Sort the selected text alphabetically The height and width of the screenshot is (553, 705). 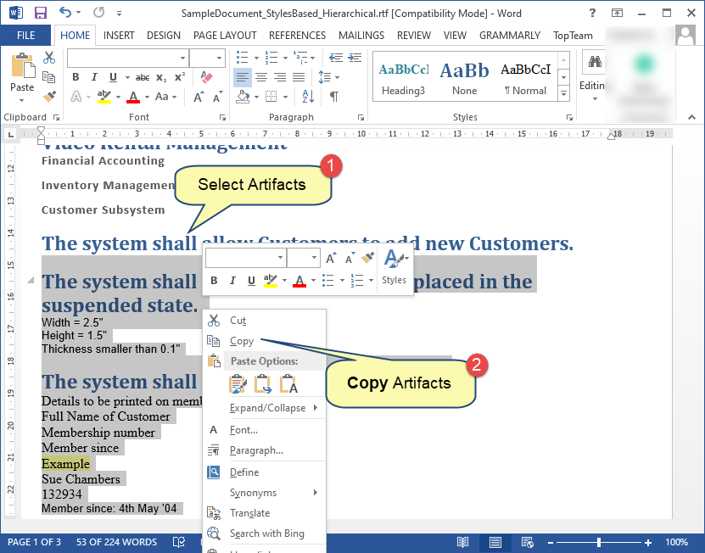point(309,96)
